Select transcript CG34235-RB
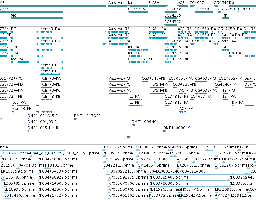This screenshot has width=256, height=200. tap(171, 50)
